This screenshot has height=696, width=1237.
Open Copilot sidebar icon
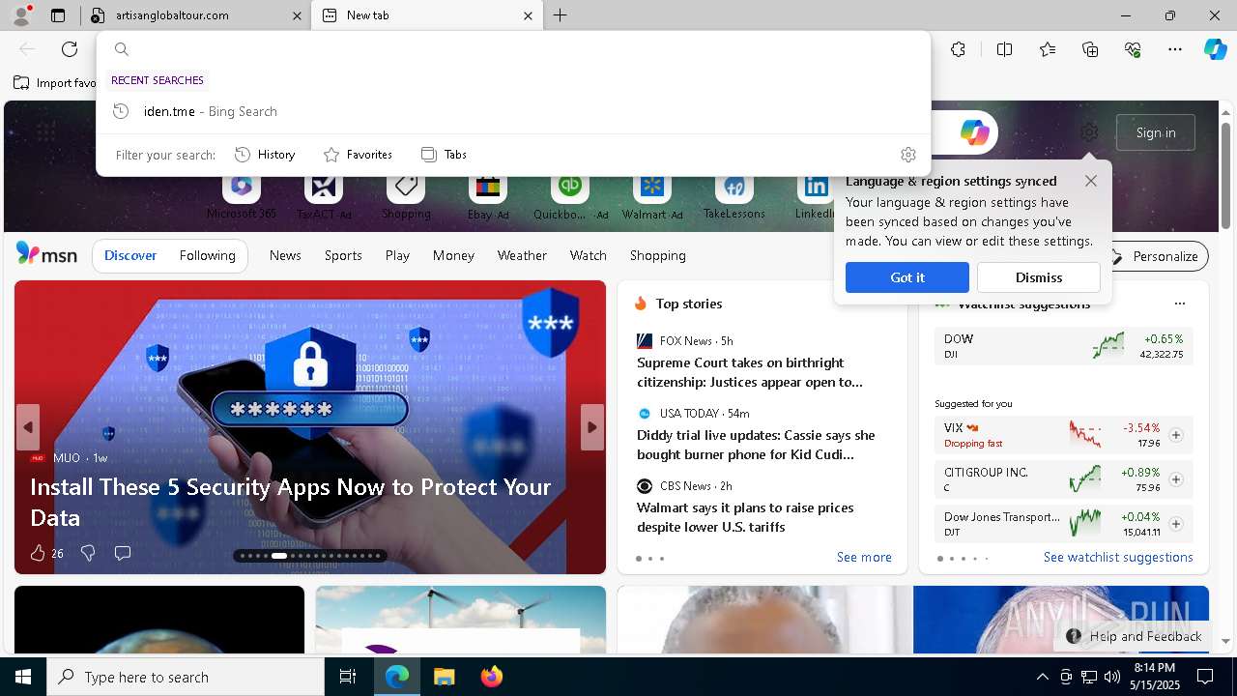(1215, 49)
